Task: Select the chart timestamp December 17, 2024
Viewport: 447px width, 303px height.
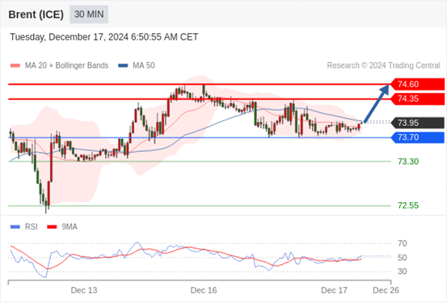Action: 104,37
